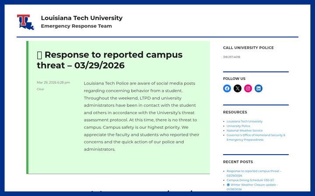Viewport: 315px width, 196px height.
Task: Click the alert body paragraph text
Action: [141, 116]
